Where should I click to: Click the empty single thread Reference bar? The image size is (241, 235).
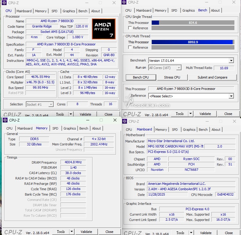point(193,28)
